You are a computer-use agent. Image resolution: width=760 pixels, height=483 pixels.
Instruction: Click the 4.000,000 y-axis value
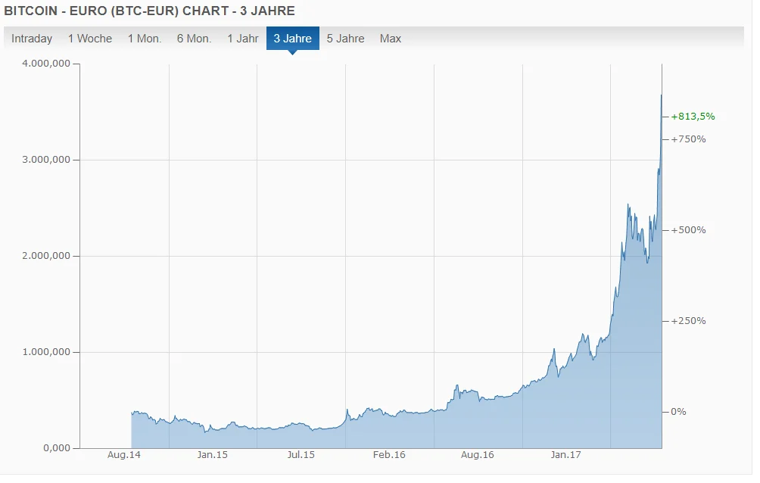point(46,64)
